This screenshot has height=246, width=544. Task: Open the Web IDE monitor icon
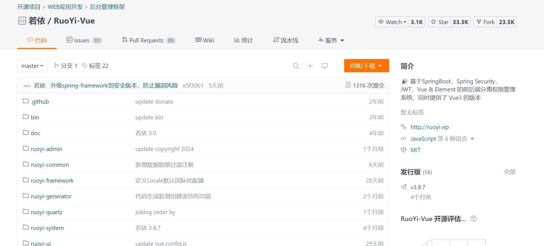(325, 66)
